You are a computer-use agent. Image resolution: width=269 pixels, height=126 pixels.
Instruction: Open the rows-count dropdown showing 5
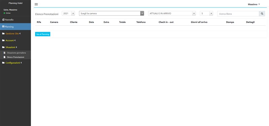(206, 13)
